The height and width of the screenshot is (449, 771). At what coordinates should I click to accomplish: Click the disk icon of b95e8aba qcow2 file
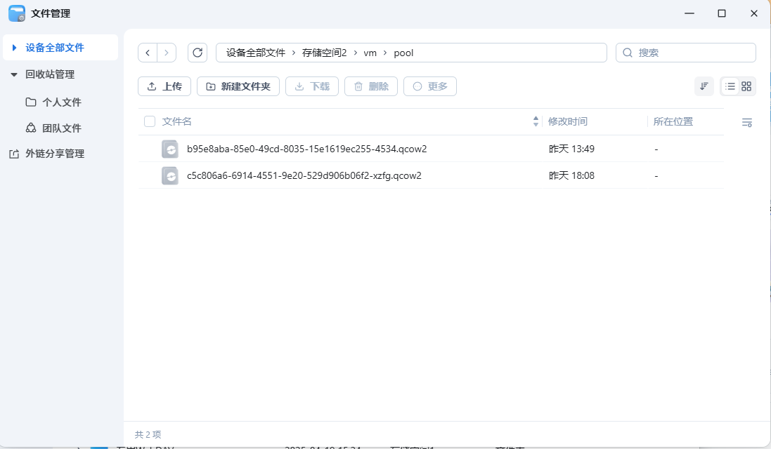[x=170, y=149]
